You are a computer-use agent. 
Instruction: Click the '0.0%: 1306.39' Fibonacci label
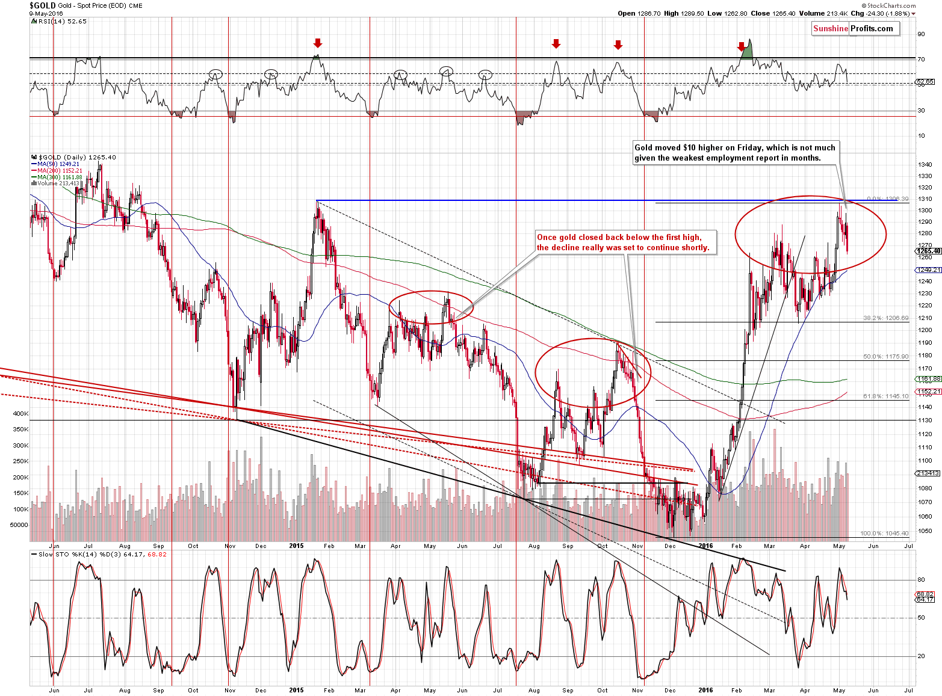888,199
